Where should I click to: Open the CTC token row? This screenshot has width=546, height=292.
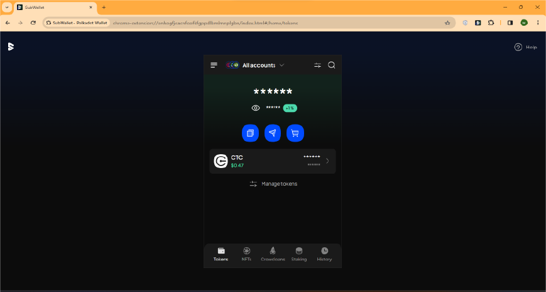(x=273, y=161)
